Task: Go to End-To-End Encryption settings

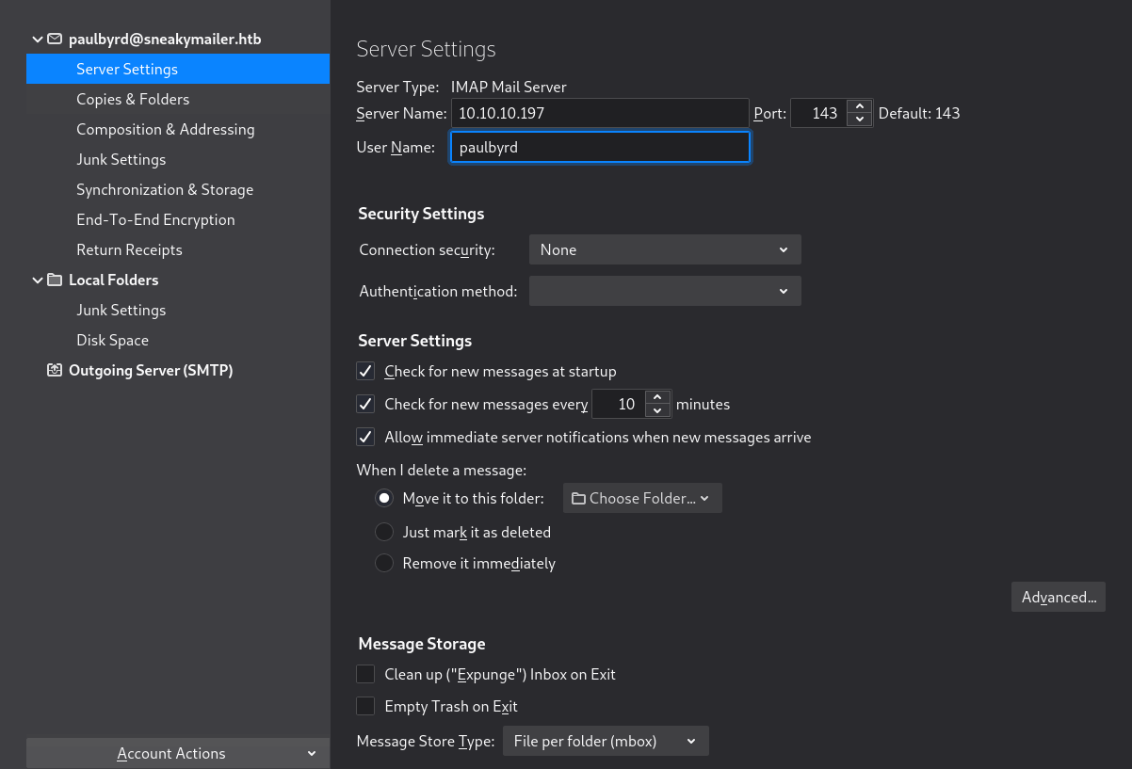Action: [155, 220]
